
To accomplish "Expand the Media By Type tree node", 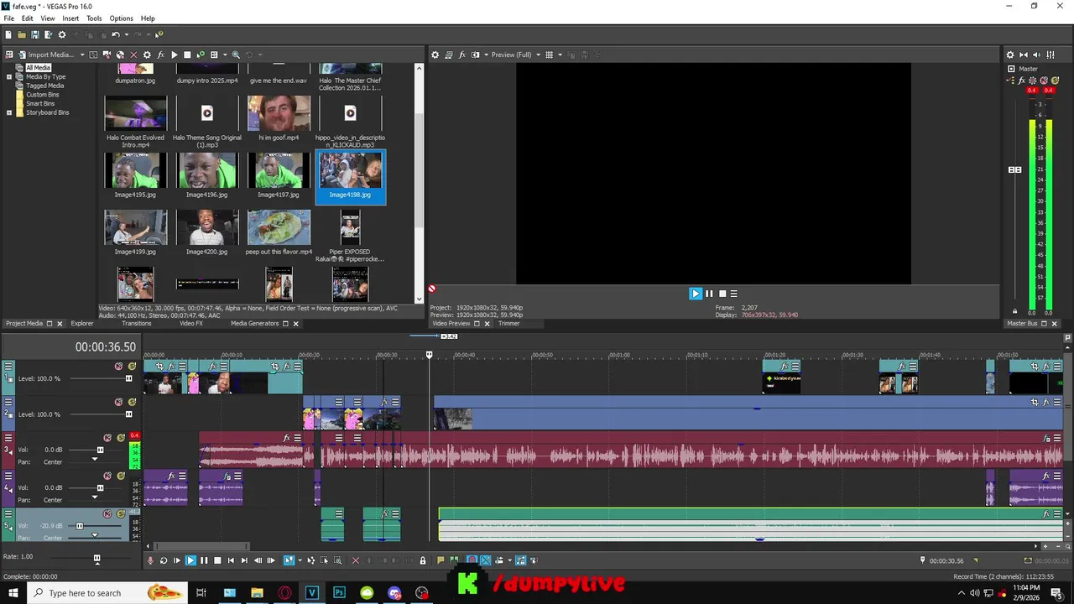I will (x=9, y=76).
